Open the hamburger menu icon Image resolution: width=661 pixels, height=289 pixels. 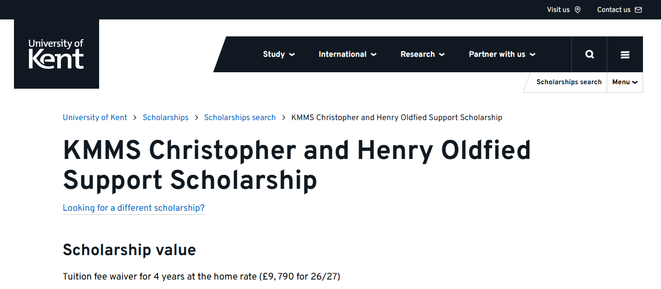point(625,54)
